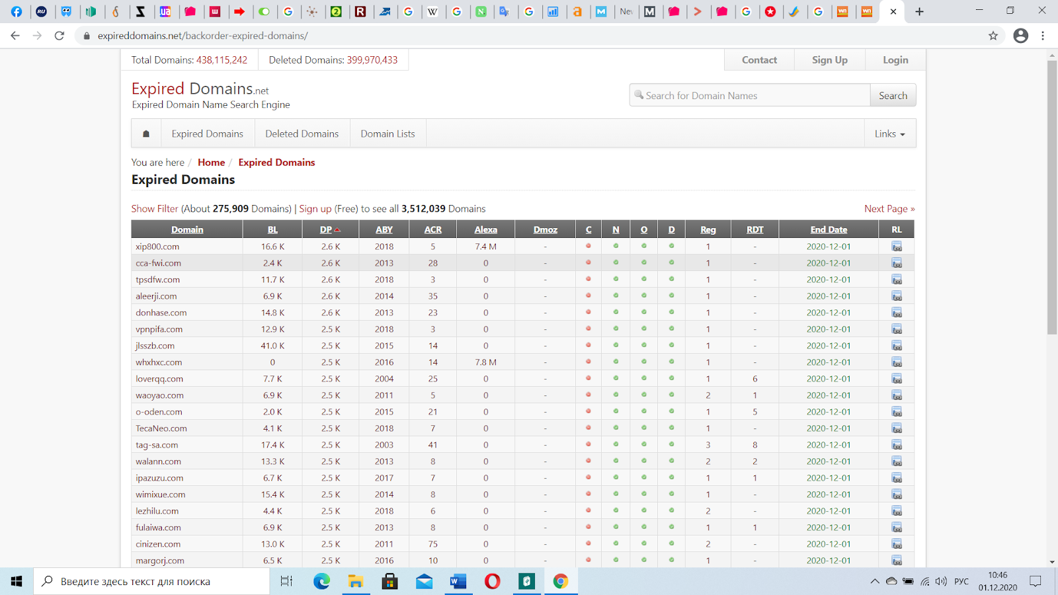Open the RL icon for fulaiwa.com

tap(897, 527)
